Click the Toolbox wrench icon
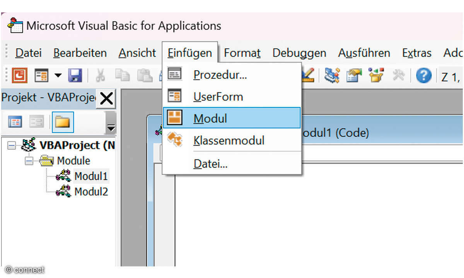 [398, 75]
